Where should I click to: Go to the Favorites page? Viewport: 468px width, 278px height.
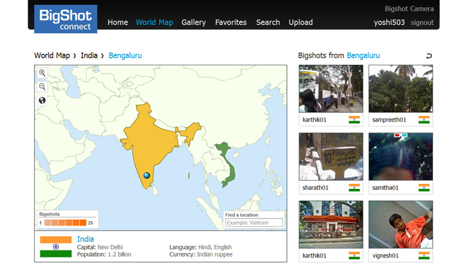point(230,22)
